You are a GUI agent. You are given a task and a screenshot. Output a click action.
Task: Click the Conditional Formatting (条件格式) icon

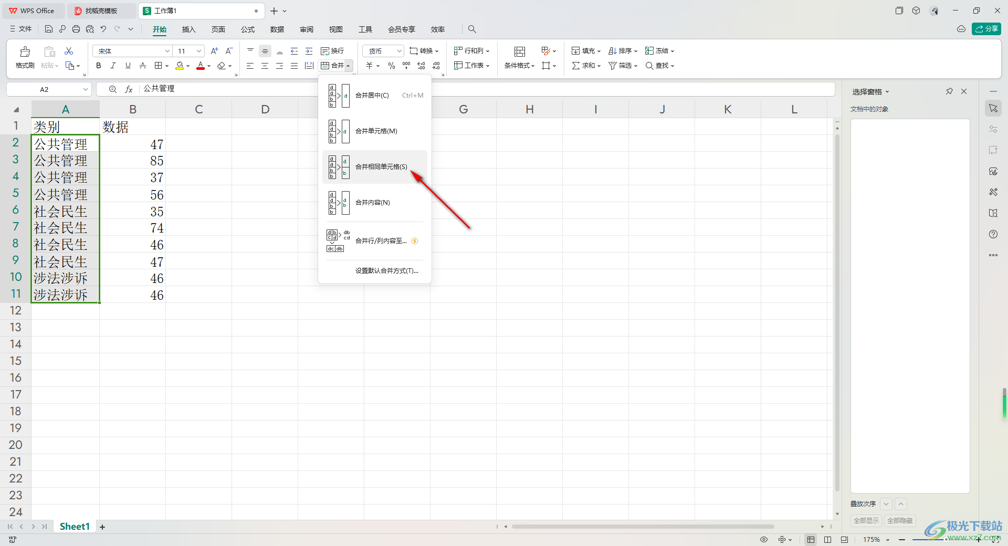(520, 51)
